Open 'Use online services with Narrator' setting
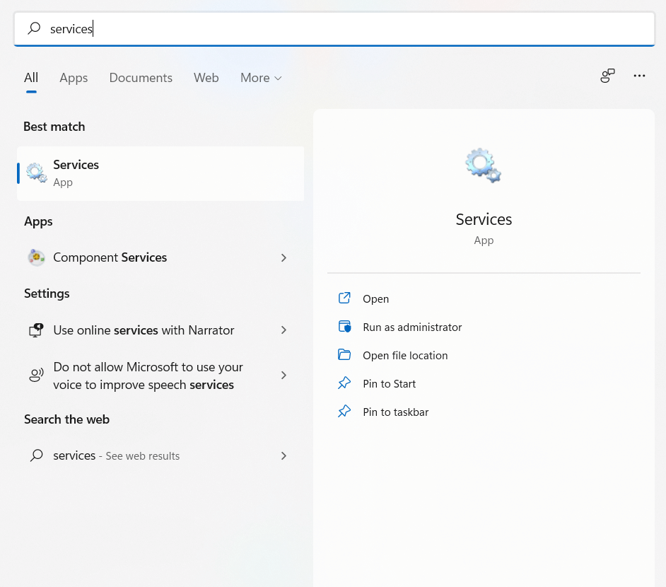Screen dimensions: 666x587 [x=160, y=330]
